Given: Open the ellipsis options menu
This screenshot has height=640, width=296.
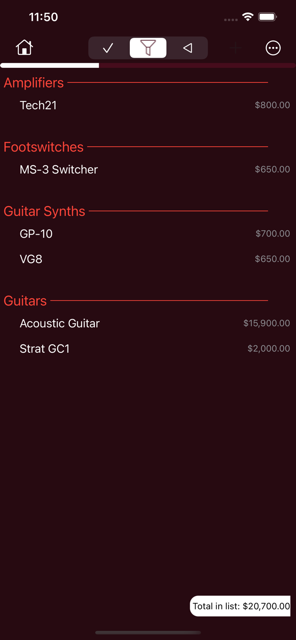Looking at the screenshot, I should [x=273, y=48].
